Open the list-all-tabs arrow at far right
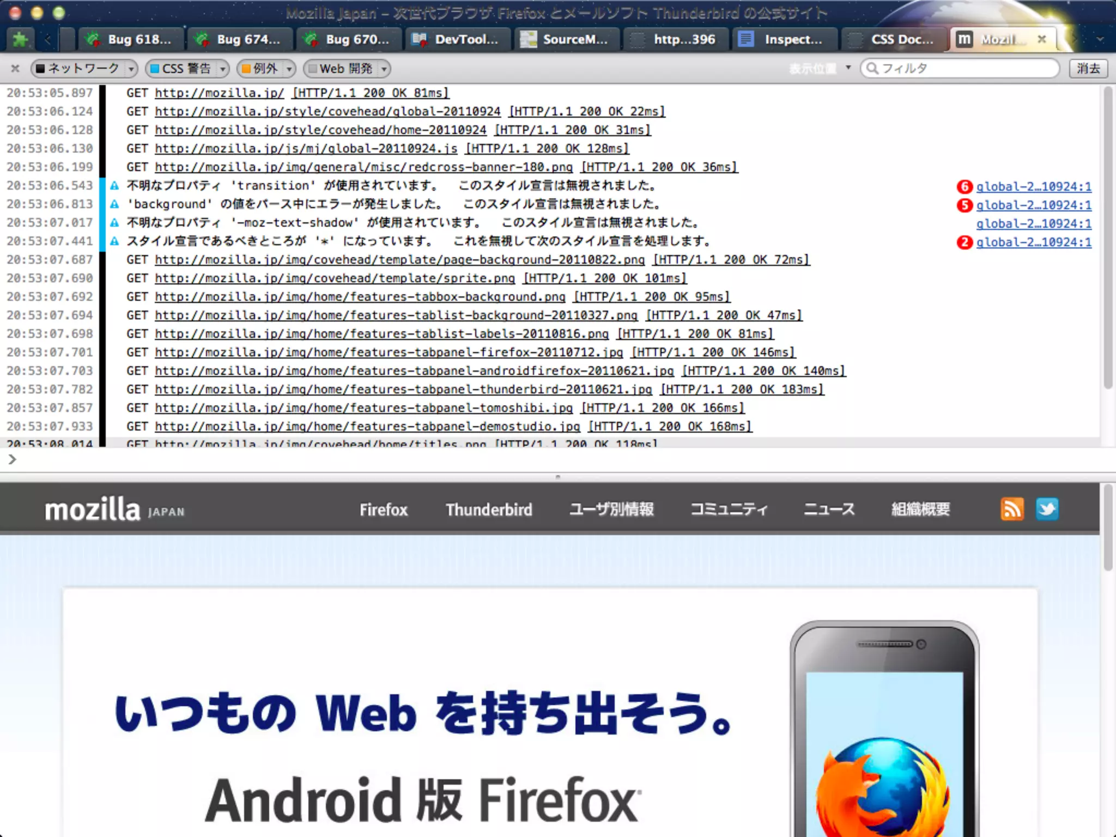Viewport: 1116px width, 837px height. pyautogui.click(x=1100, y=39)
